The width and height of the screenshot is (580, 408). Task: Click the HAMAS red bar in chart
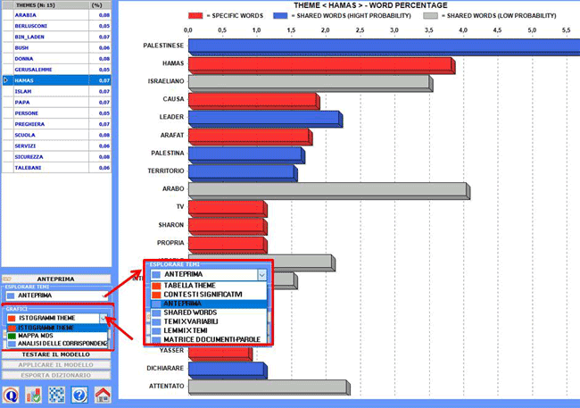coord(322,65)
